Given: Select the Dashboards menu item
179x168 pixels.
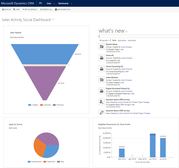Looking at the screenshot, I should click(x=63, y=3).
